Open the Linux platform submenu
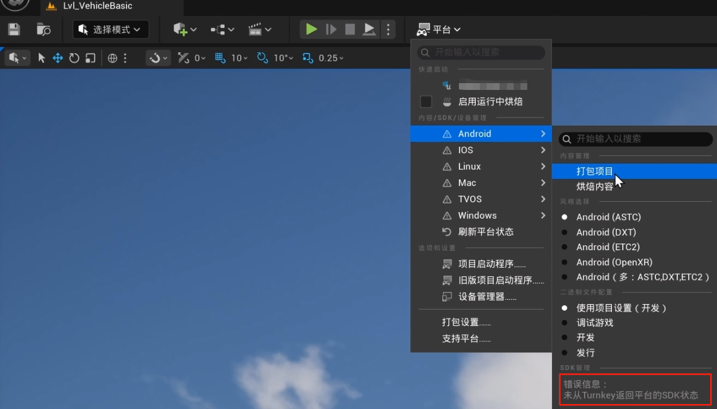The image size is (717, 409). (481, 166)
